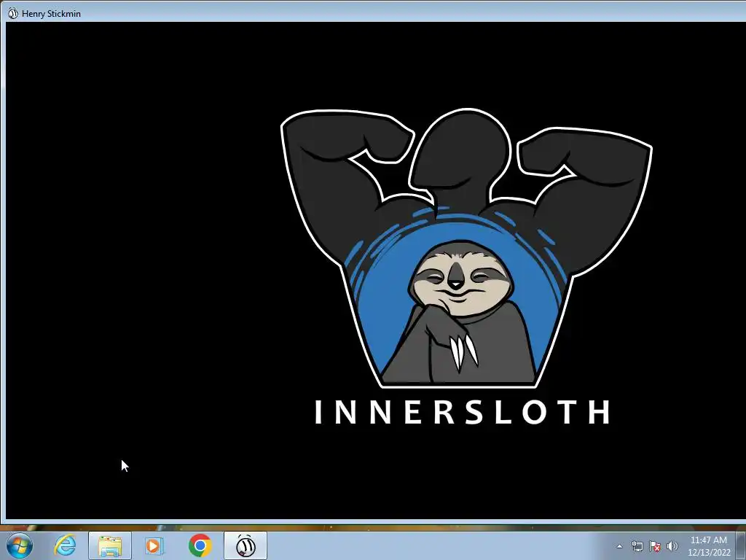Show hidden system tray icons
The width and height of the screenshot is (746, 560).
coord(619,546)
